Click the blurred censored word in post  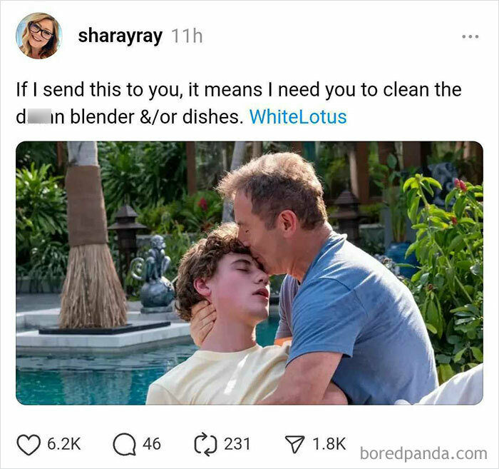[39, 117]
